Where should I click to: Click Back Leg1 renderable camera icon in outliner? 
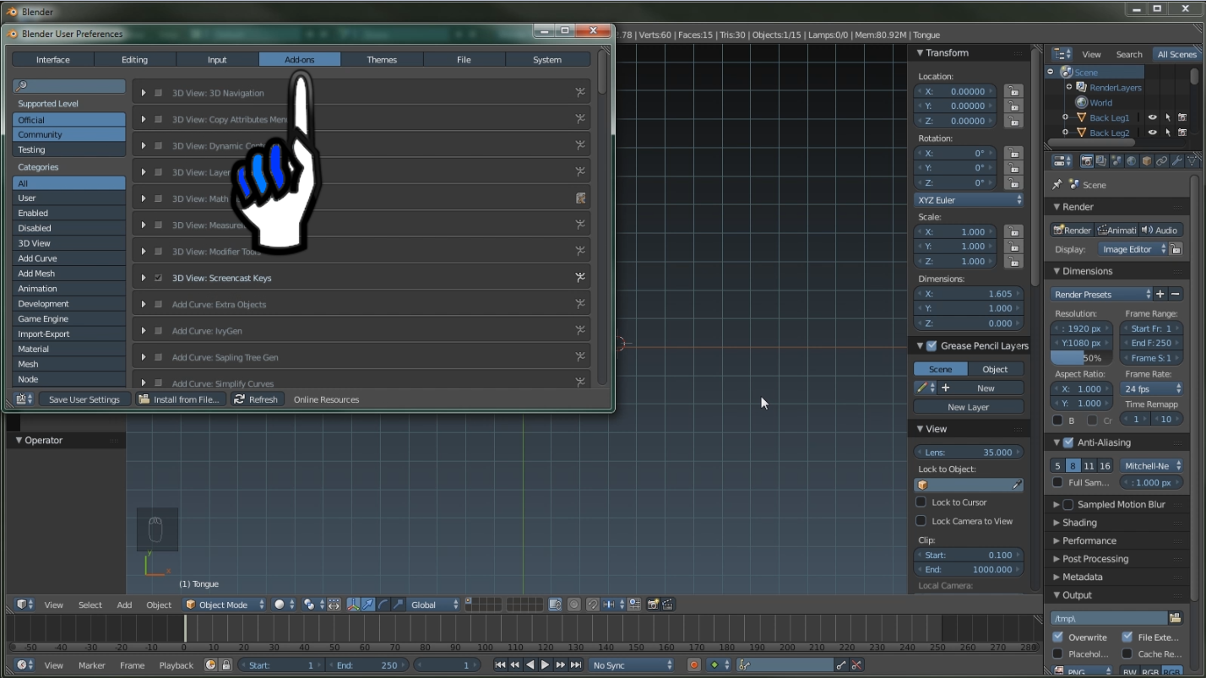click(x=1182, y=117)
